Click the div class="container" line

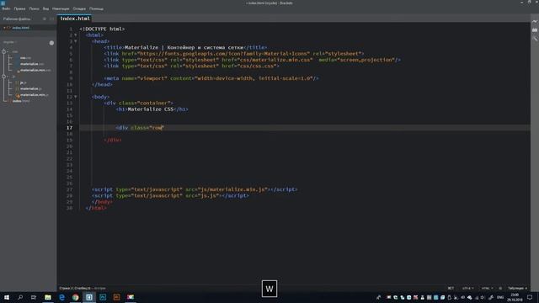(138, 103)
